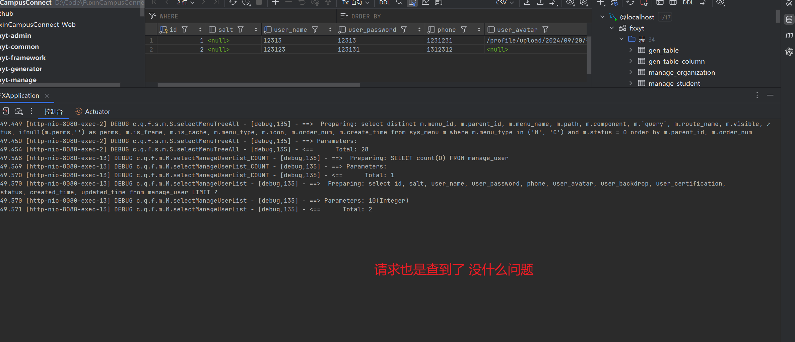The image size is (795, 342).
Task: Expand the gen_table_column table node
Action: click(x=631, y=61)
